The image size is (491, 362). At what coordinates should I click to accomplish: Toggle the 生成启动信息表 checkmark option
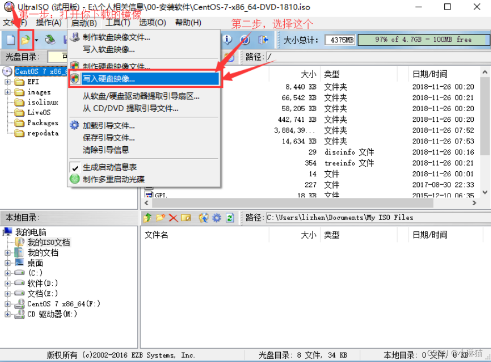tap(75, 167)
